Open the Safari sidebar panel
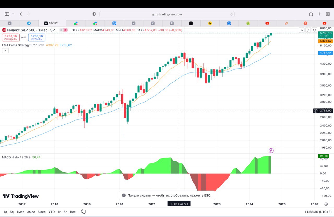The image size is (334, 217). [x=7, y=14]
